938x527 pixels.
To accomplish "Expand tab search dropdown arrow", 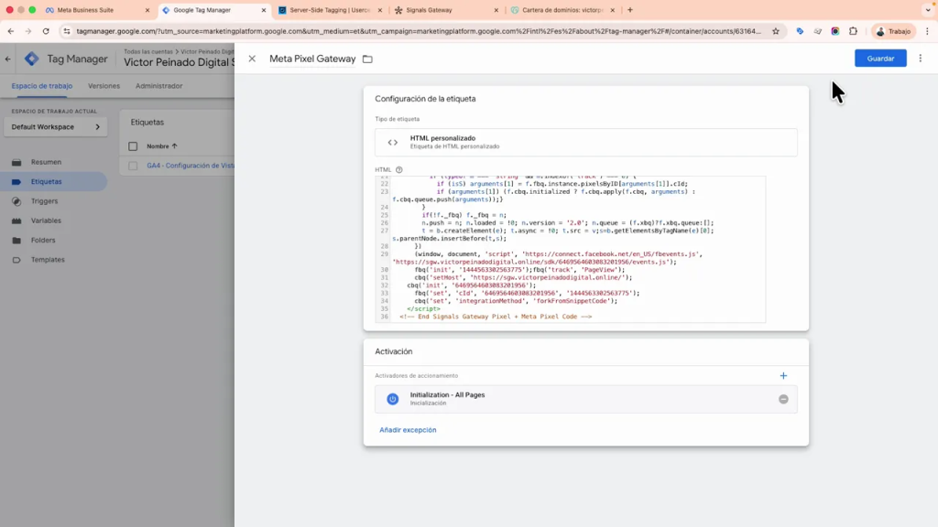I will pos(928,10).
